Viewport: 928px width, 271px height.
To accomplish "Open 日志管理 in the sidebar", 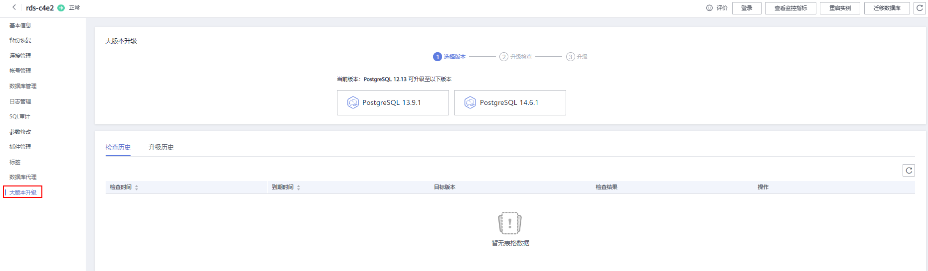I will 20,101.
